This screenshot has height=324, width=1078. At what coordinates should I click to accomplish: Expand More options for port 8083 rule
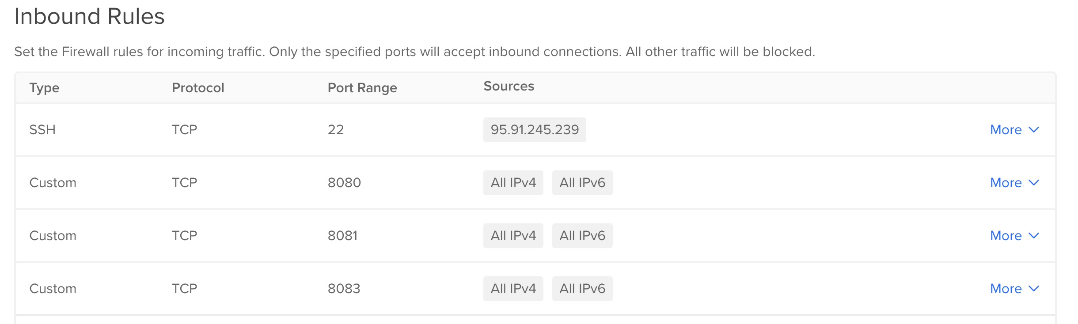click(x=1014, y=289)
